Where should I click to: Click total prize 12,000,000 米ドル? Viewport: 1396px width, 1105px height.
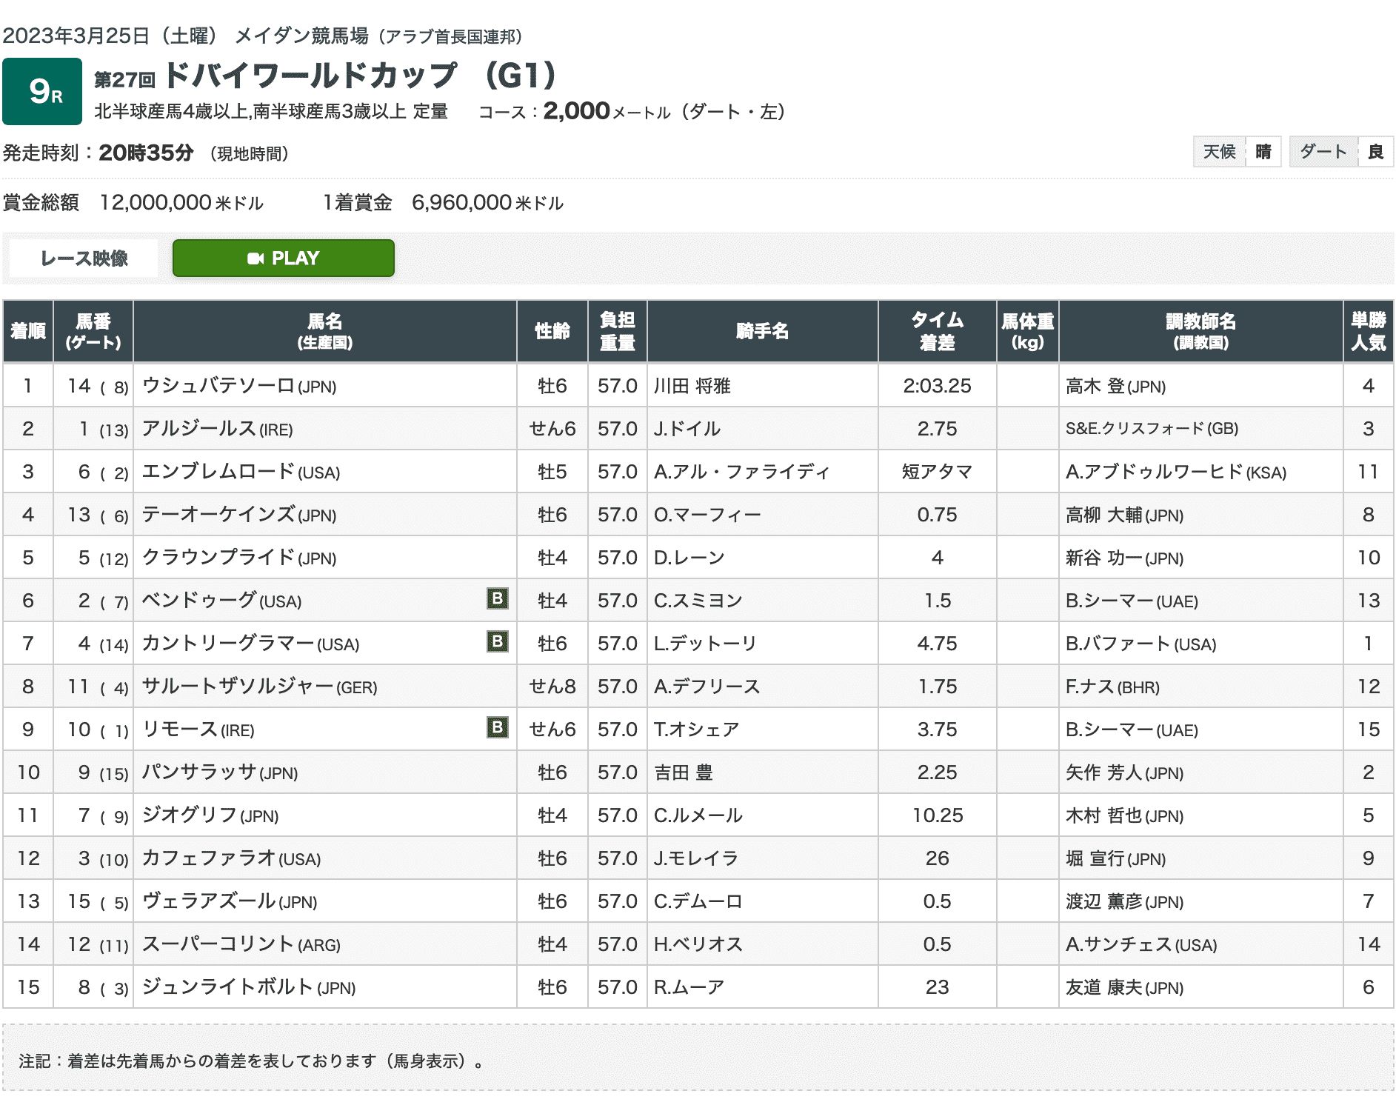tap(181, 202)
